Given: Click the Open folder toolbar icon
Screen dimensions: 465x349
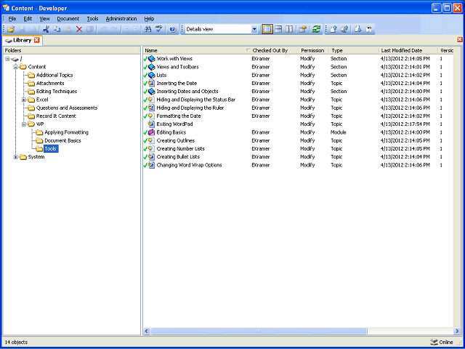Looking at the screenshot, I should (x=11, y=29).
